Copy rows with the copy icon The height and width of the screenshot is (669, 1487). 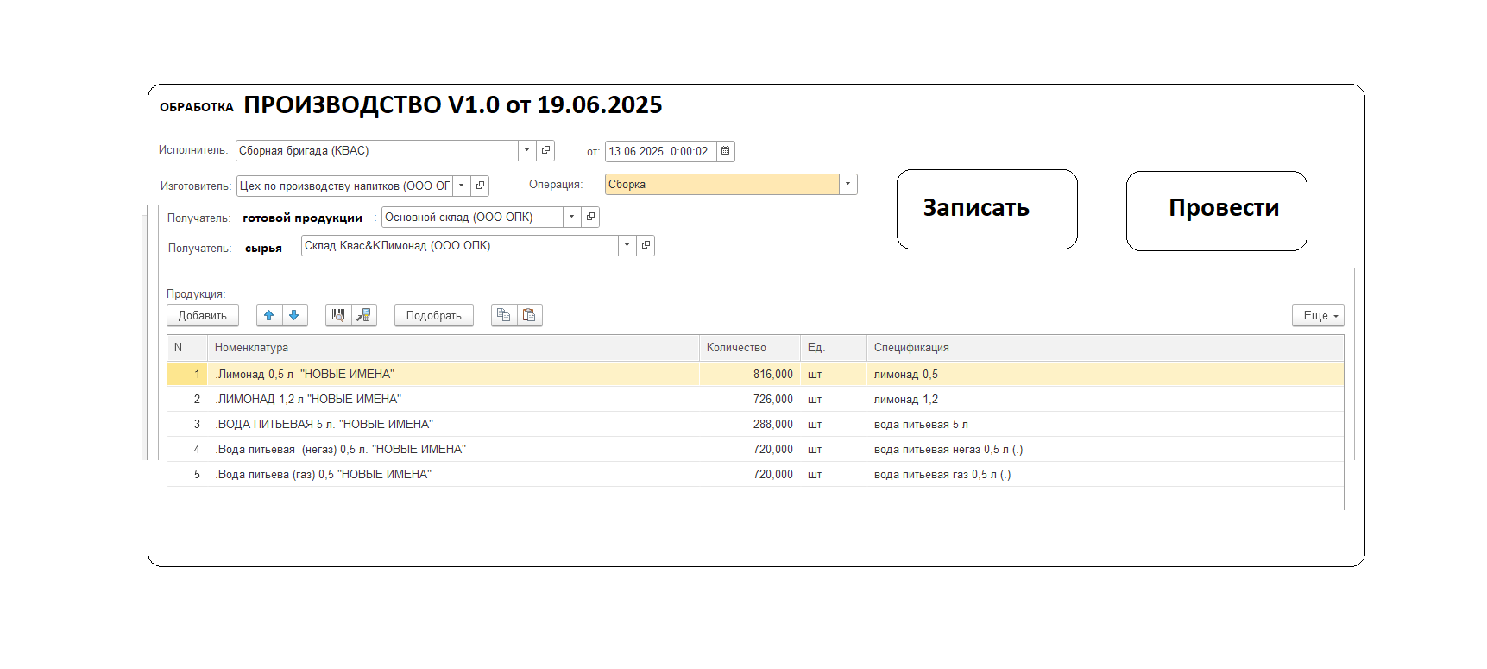(504, 316)
